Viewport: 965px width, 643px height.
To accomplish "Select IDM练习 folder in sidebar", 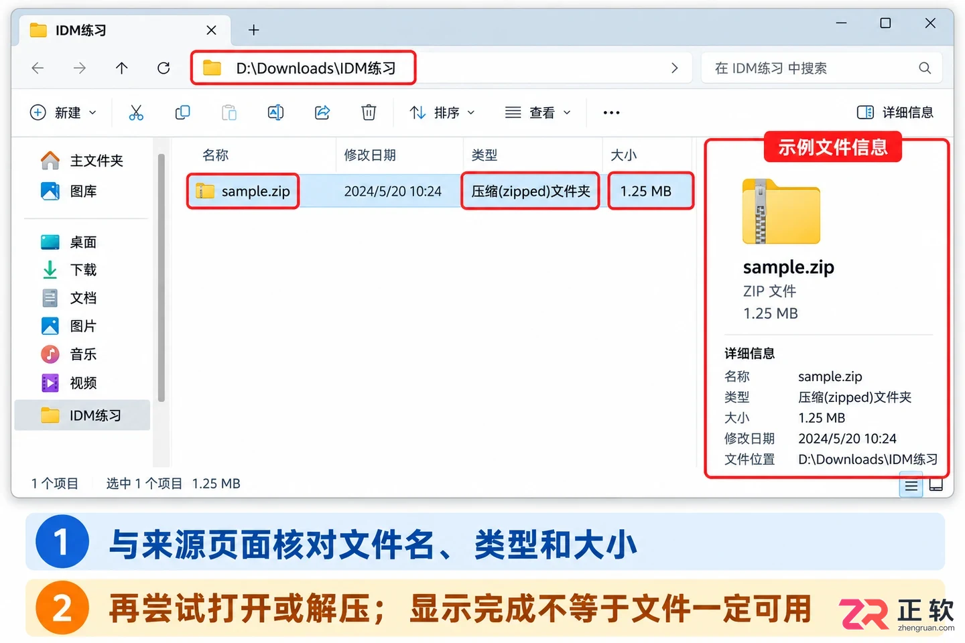I will point(82,415).
